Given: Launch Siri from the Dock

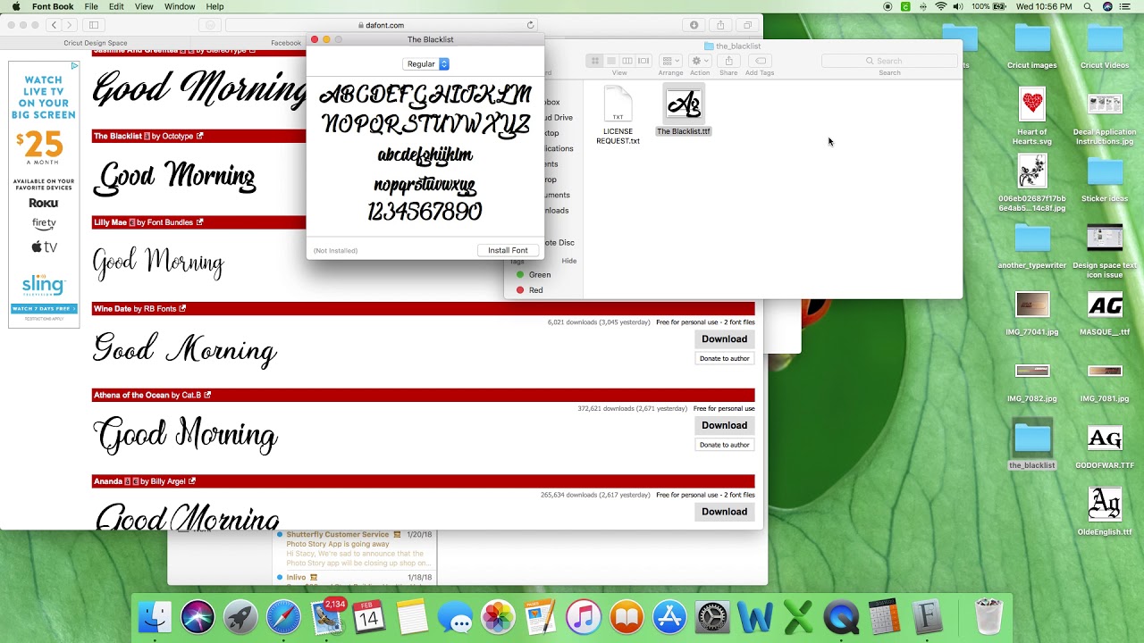Looking at the screenshot, I should coord(198,617).
